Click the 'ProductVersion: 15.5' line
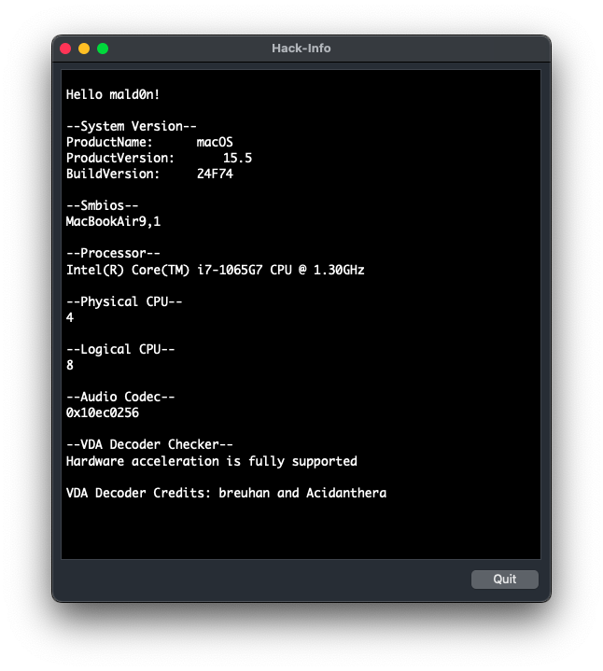The width and height of the screenshot is (603, 671). coord(159,158)
